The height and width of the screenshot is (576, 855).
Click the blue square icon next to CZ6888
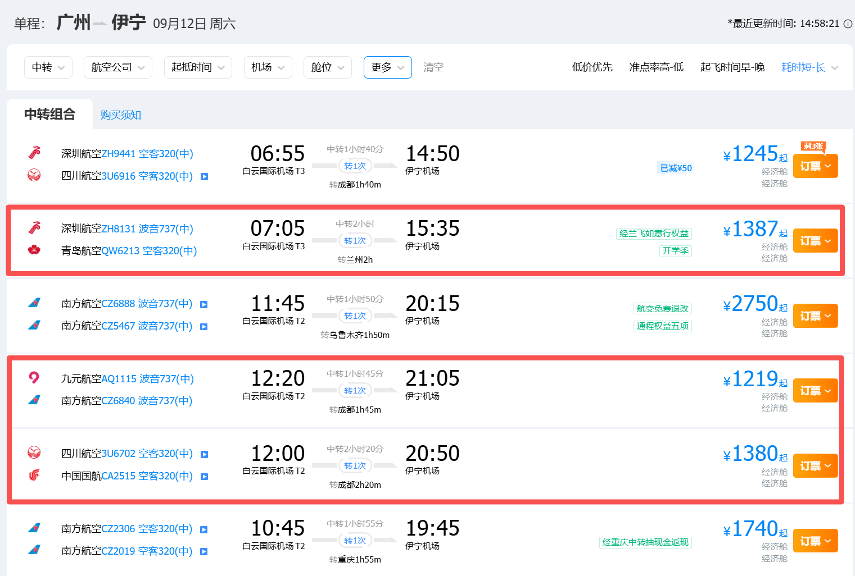(x=204, y=304)
